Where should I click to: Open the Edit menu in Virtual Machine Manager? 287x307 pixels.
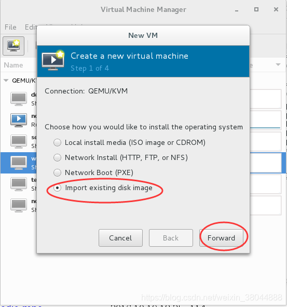[x=31, y=27]
